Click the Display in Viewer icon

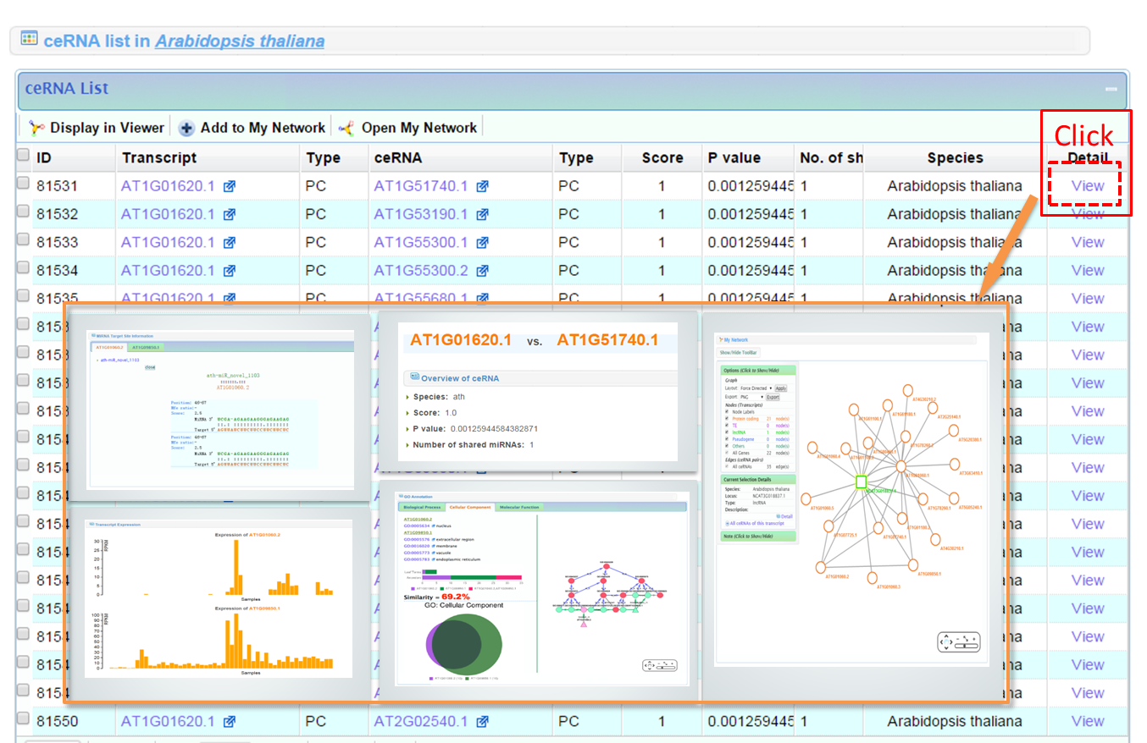36,128
